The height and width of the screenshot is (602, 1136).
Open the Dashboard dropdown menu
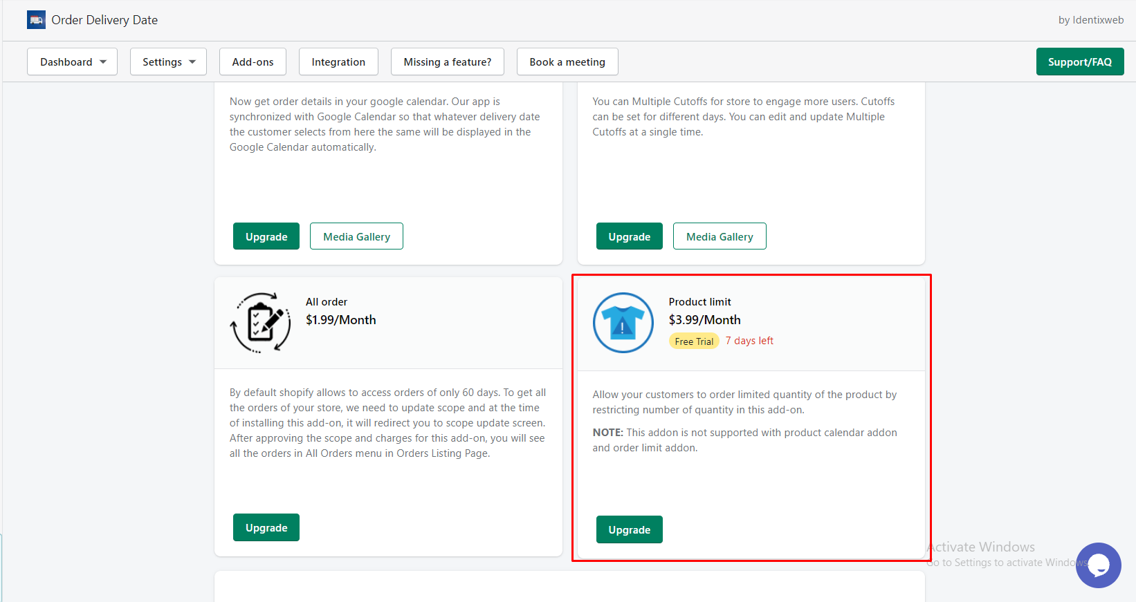(x=73, y=62)
